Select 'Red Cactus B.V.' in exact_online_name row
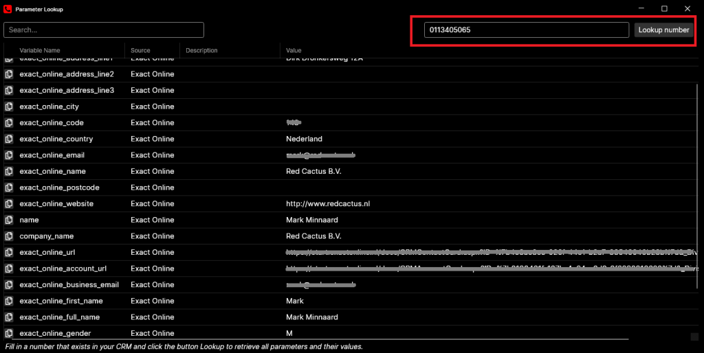704x353 pixels. pyautogui.click(x=313, y=171)
